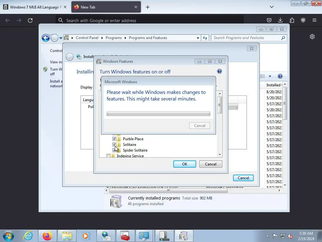Viewport: 322px width, 242px height.
Task: Click the network tray icon
Action: (x=283, y=236)
